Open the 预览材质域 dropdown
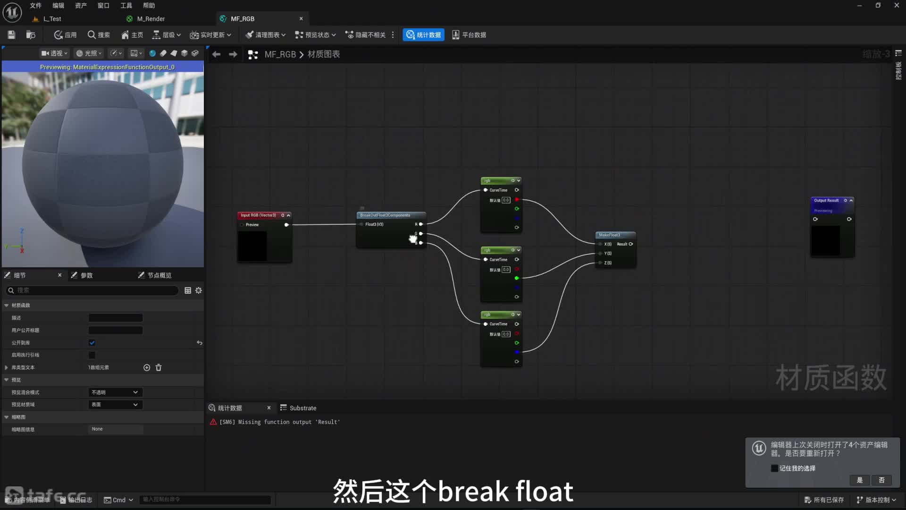Viewport: 906px width, 510px height. (x=115, y=405)
